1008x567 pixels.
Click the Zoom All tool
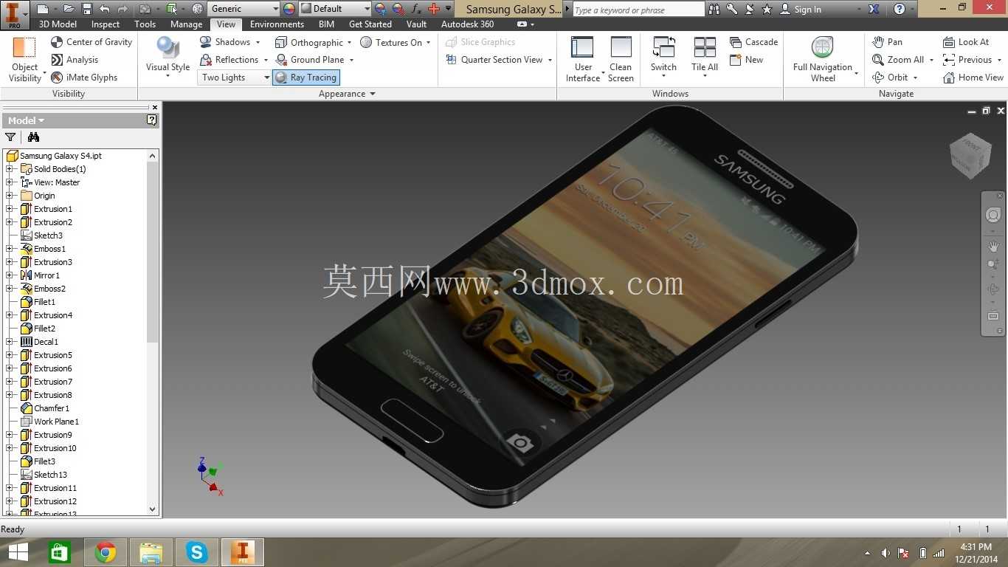(x=898, y=60)
